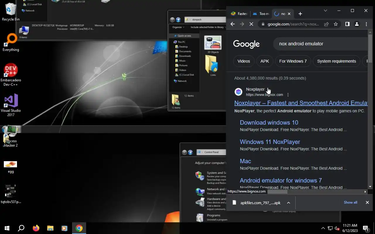Image resolution: width=375 pixels, height=234 pixels.
Task: Click the Noxplayer site favicon
Action: 238,92
